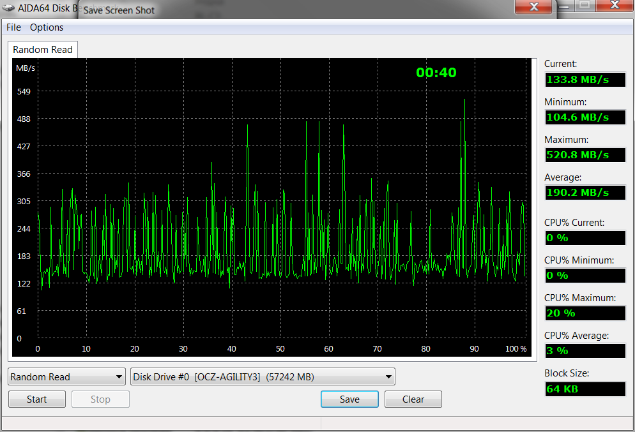
Task: Open the File menu
Action: click(x=13, y=27)
